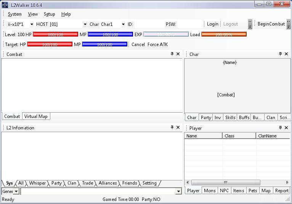Click BeginCombat button

click(x=271, y=24)
